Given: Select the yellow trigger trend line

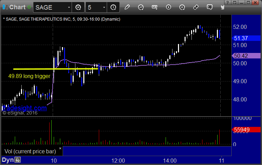Looking at the screenshot, I should [55, 69].
